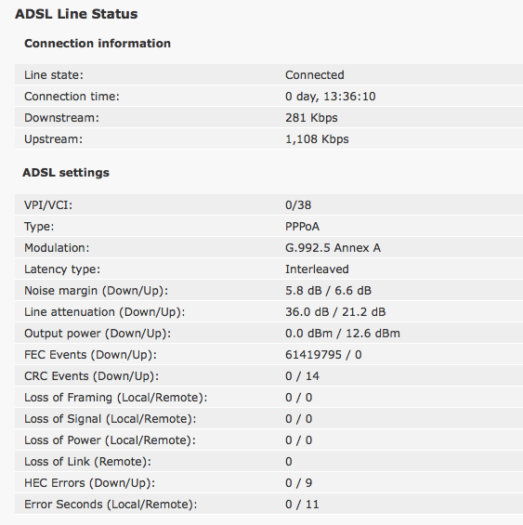Click the ADSL Line Status heading
523x525 pixels.
pyautogui.click(x=76, y=14)
